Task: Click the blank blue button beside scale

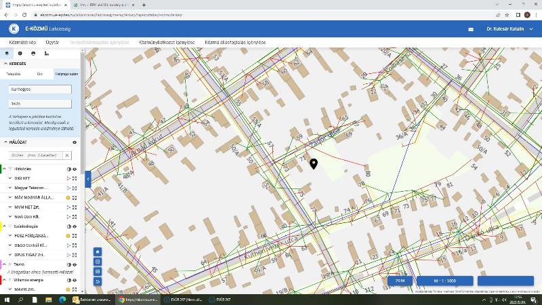Action: 505,281
